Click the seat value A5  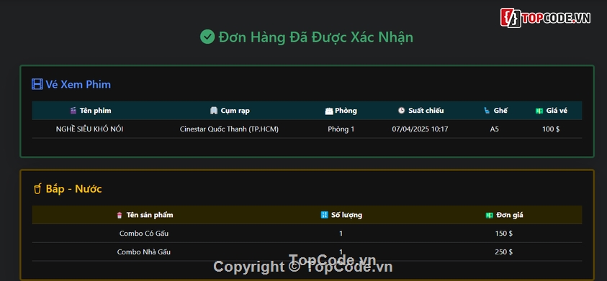495,129
